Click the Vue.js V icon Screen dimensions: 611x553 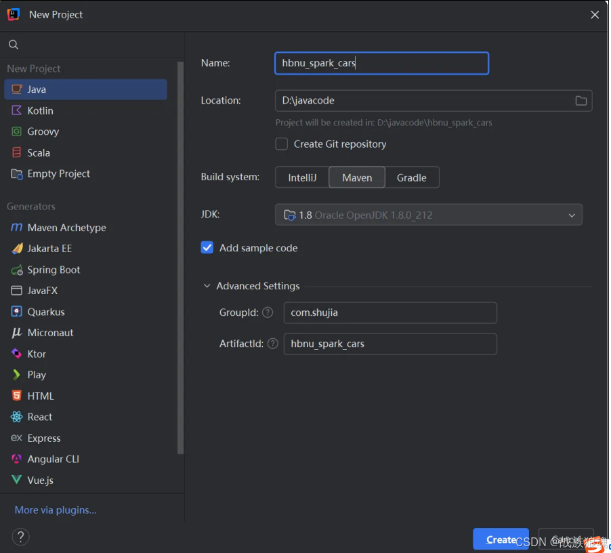pos(16,480)
